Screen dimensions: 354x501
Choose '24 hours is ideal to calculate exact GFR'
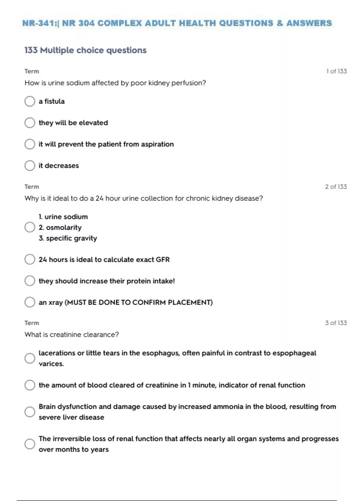coord(29,259)
